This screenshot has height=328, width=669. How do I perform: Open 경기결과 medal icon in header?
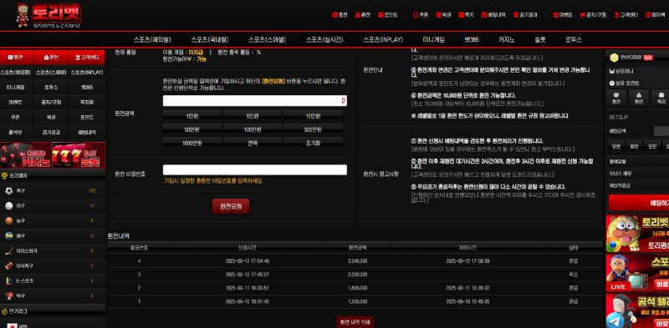515,14
